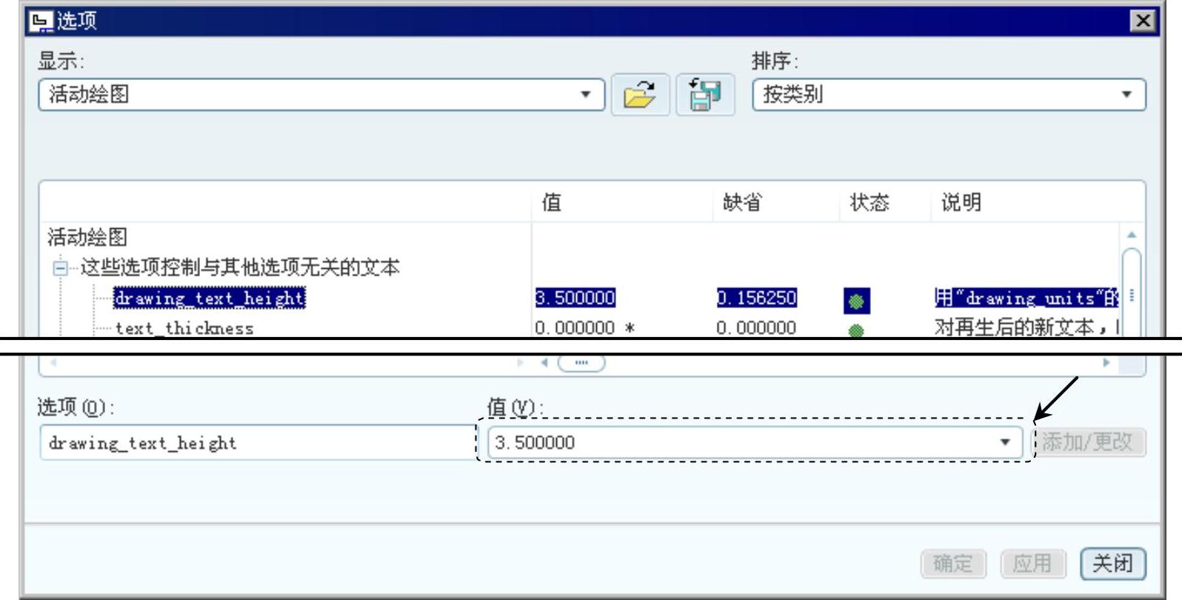Click the 选项 option name input field

tap(258, 443)
